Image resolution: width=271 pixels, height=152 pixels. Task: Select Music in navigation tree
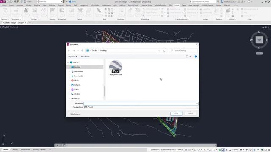pos(76,81)
